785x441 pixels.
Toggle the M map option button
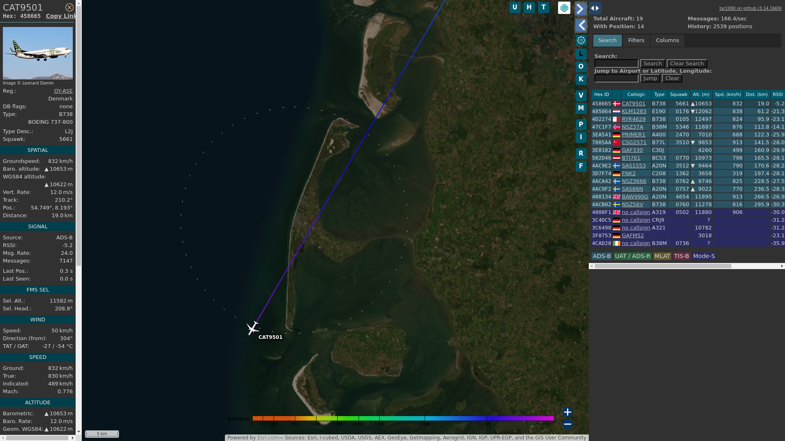pyautogui.click(x=581, y=108)
